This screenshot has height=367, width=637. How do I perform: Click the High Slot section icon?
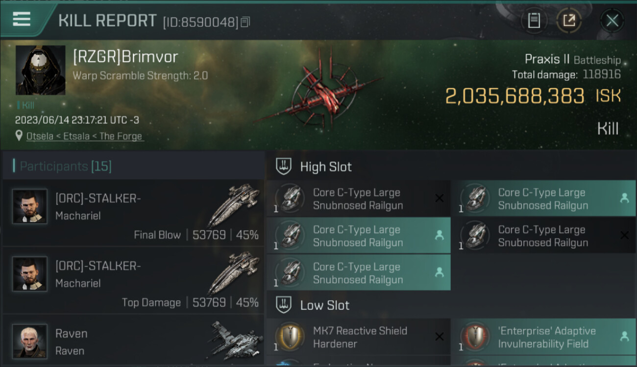click(x=284, y=166)
